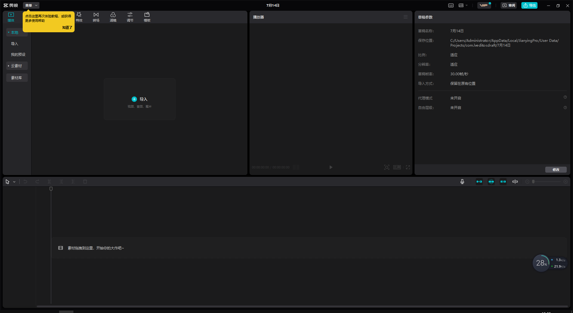Screen dimensions: 573x313
Task: Zoom in the timeline
Action: point(566,182)
